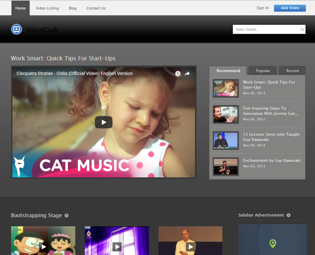This screenshot has height=255, width=315.
Task: Open the Home menu item
Action: pyautogui.click(x=21, y=8)
